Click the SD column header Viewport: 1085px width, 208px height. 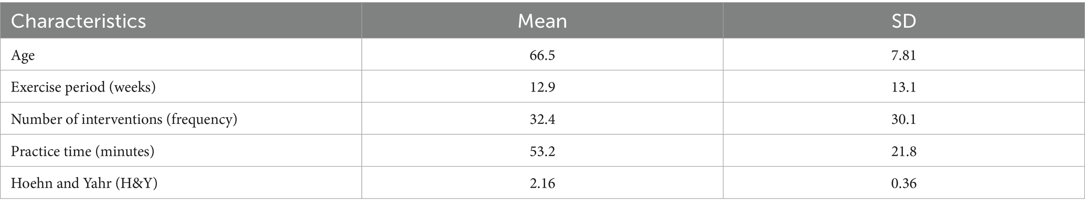pyautogui.click(x=903, y=21)
